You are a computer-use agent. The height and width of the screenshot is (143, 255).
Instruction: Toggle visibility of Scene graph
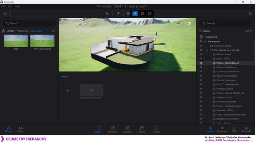tap(201, 41)
